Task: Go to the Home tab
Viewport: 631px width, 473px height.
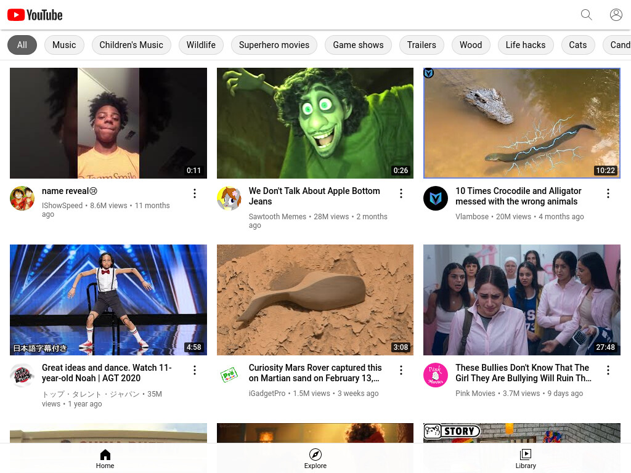Action: [105, 459]
